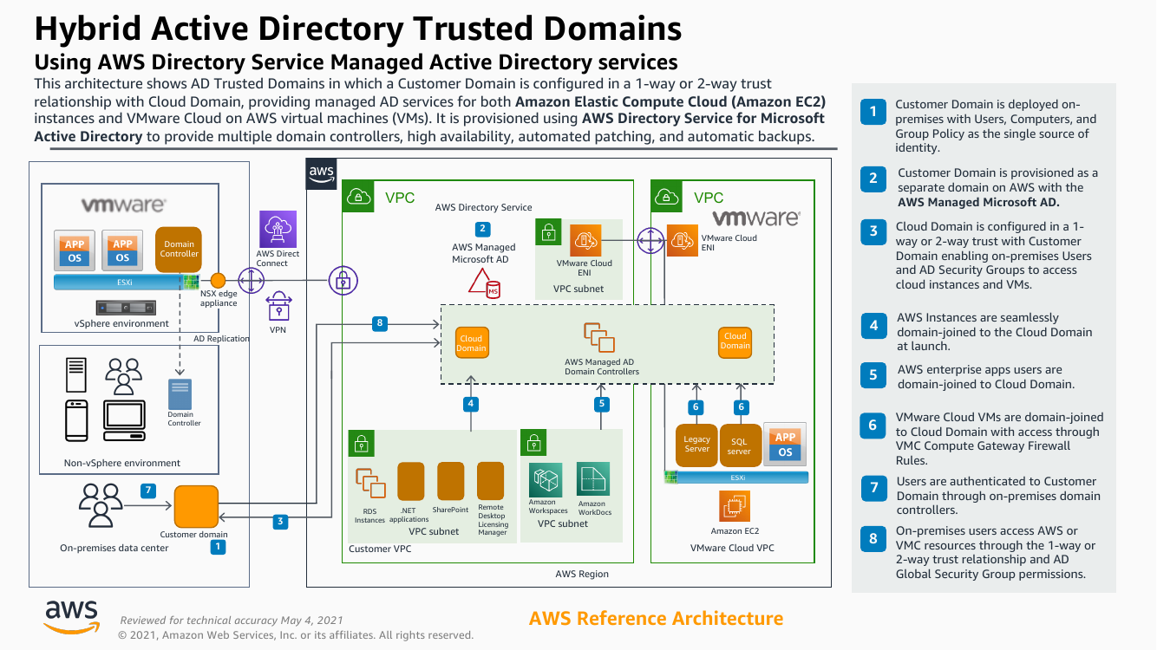Click the Customer VPC green cloud icon
This screenshot has width=1157, height=650.
tap(358, 198)
